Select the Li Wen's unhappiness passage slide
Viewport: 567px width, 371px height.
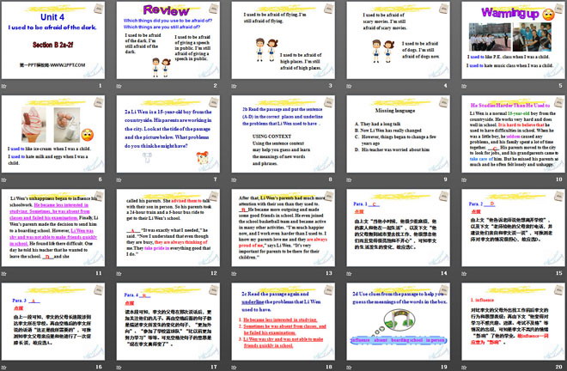(53, 228)
